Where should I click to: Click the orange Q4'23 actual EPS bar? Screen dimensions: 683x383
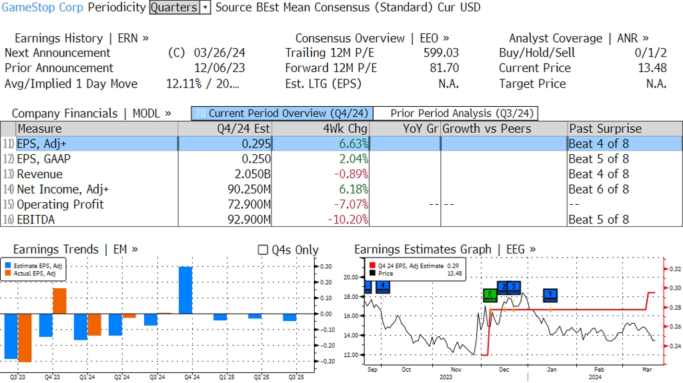tap(59, 301)
